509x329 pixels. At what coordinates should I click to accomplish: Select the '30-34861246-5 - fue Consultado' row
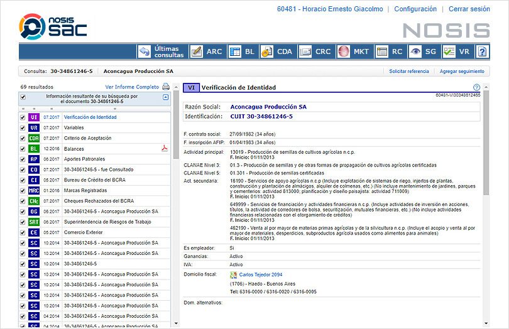(94, 170)
